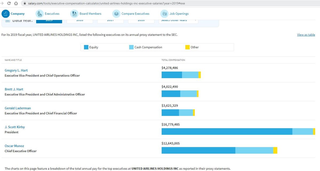Click Kirby's President title text
This screenshot has height=171, width=320.
(11, 132)
